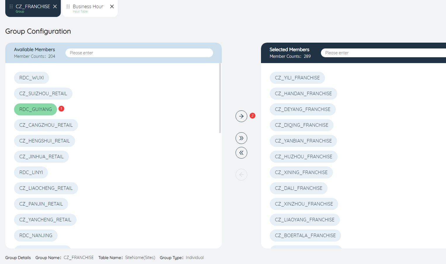Click Available Members count 204
446x264 pixels.
(x=52, y=56)
